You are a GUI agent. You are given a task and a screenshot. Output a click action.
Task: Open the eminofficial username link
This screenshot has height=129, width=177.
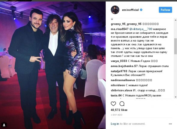tap(130, 10)
